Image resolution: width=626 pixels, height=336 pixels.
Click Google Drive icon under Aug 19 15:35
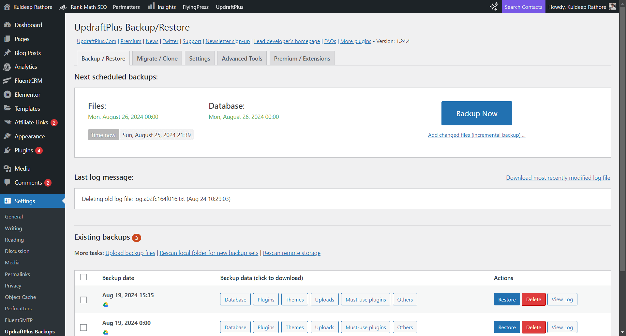106,304
